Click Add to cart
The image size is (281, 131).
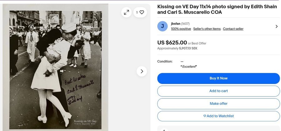click(218, 91)
